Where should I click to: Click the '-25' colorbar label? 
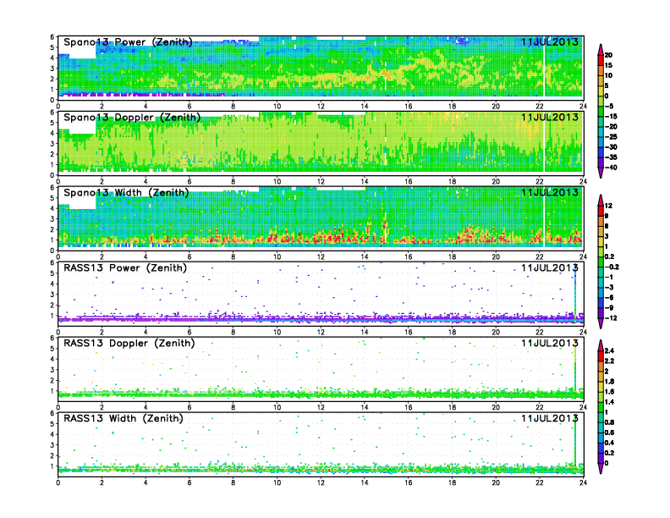(x=611, y=137)
